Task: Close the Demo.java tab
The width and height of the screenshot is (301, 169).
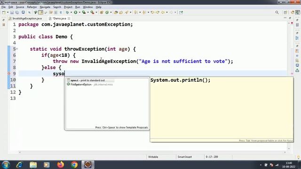Action: coord(69,18)
